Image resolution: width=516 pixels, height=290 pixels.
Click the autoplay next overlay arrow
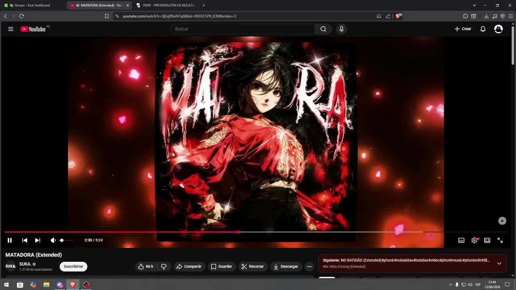[502, 221]
